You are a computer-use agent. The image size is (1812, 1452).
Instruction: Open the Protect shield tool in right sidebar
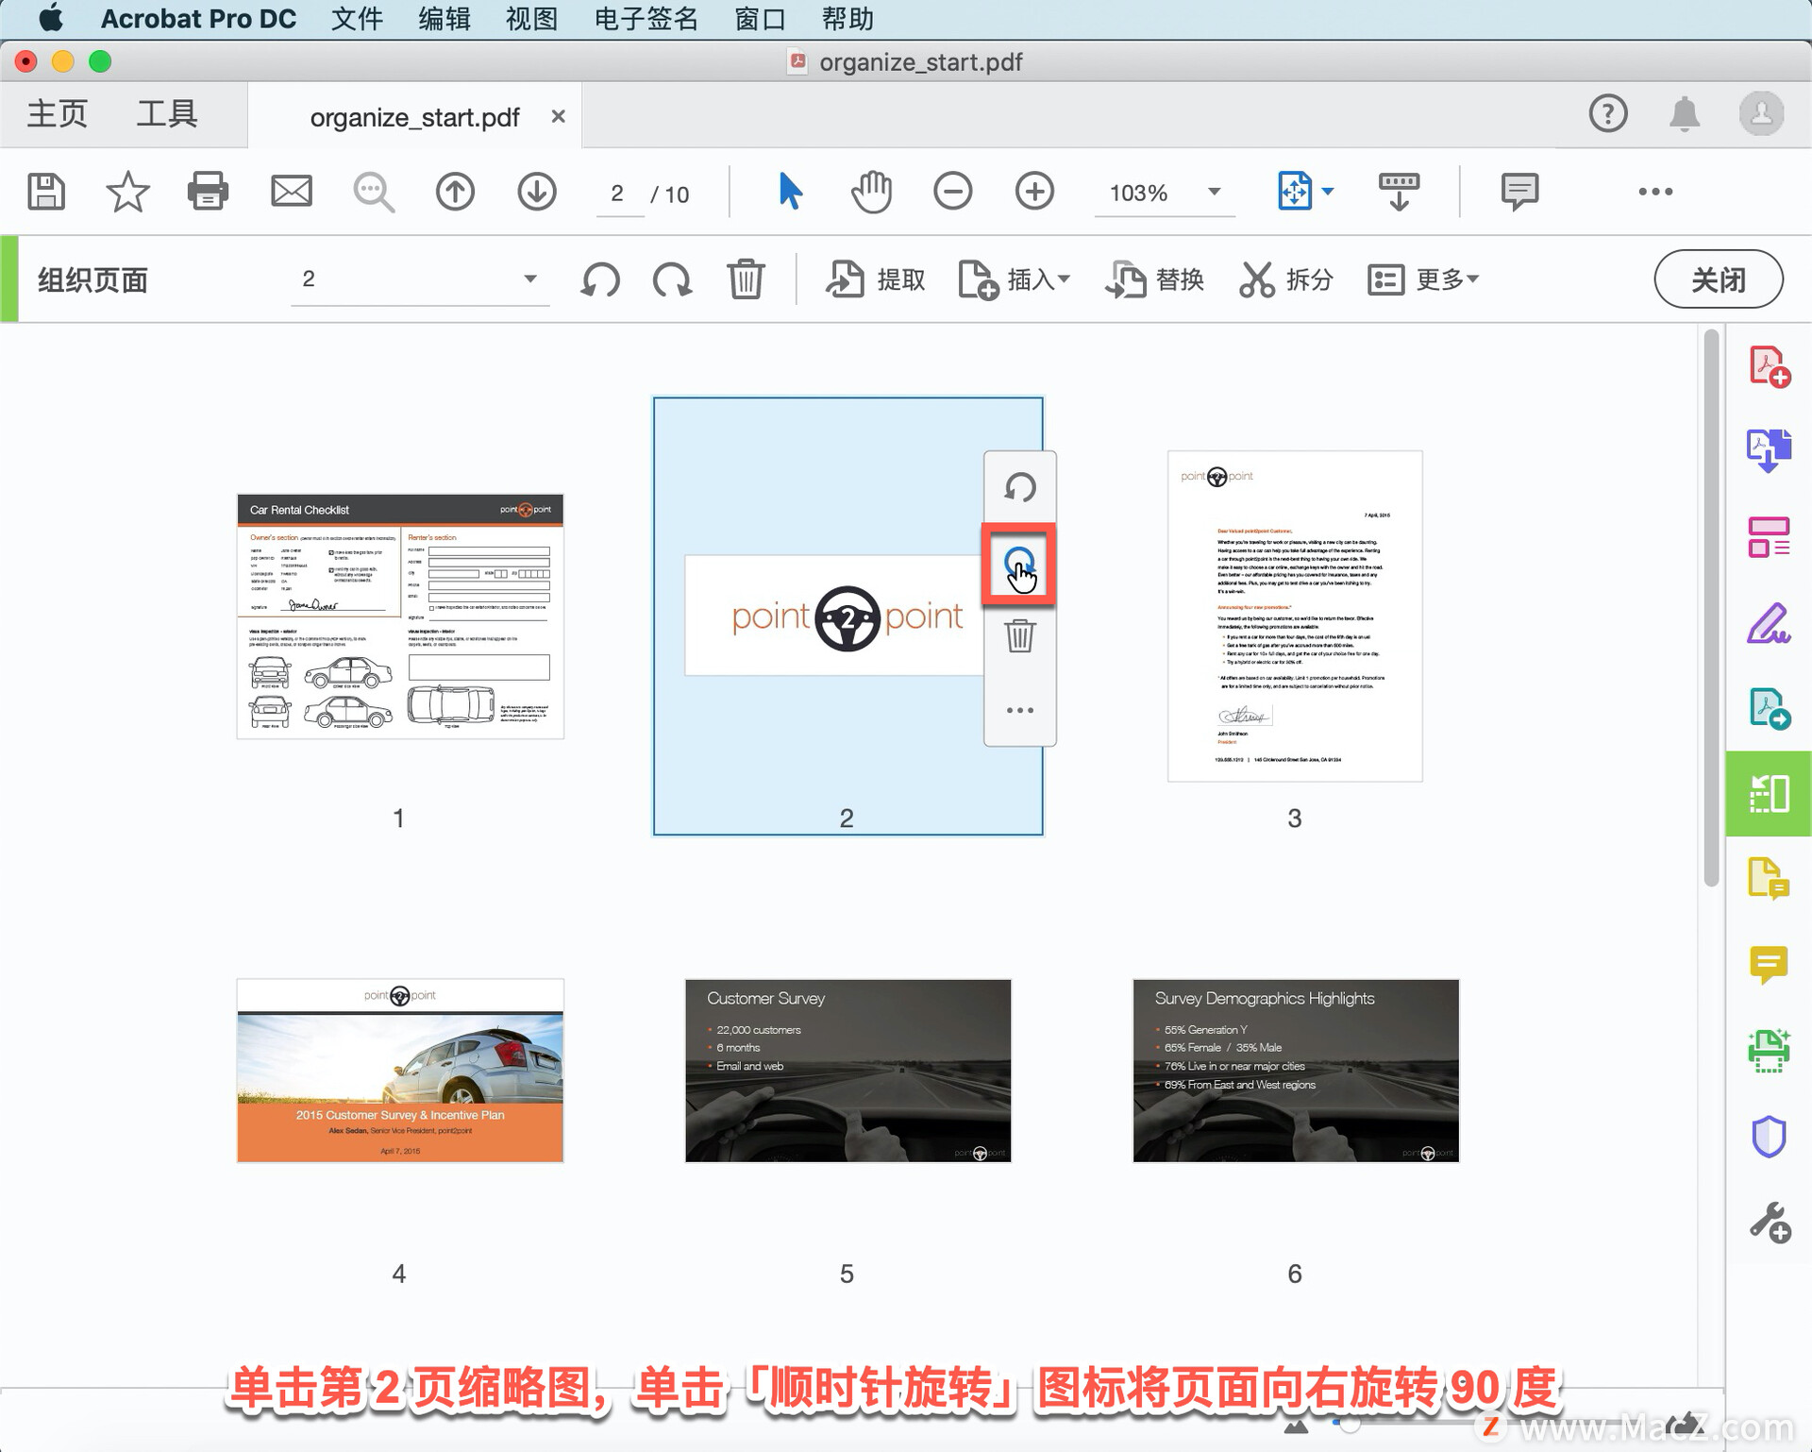pyautogui.click(x=1769, y=1136)
